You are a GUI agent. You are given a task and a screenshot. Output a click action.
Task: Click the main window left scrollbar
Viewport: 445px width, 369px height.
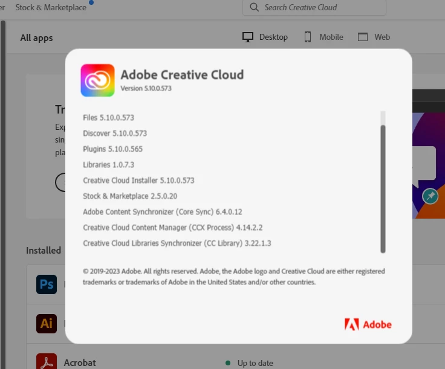[3, 194]
